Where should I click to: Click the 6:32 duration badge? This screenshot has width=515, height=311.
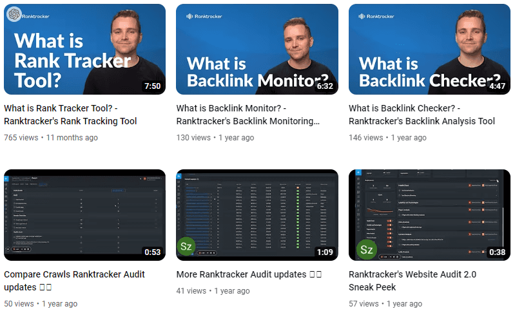[325, 86]
